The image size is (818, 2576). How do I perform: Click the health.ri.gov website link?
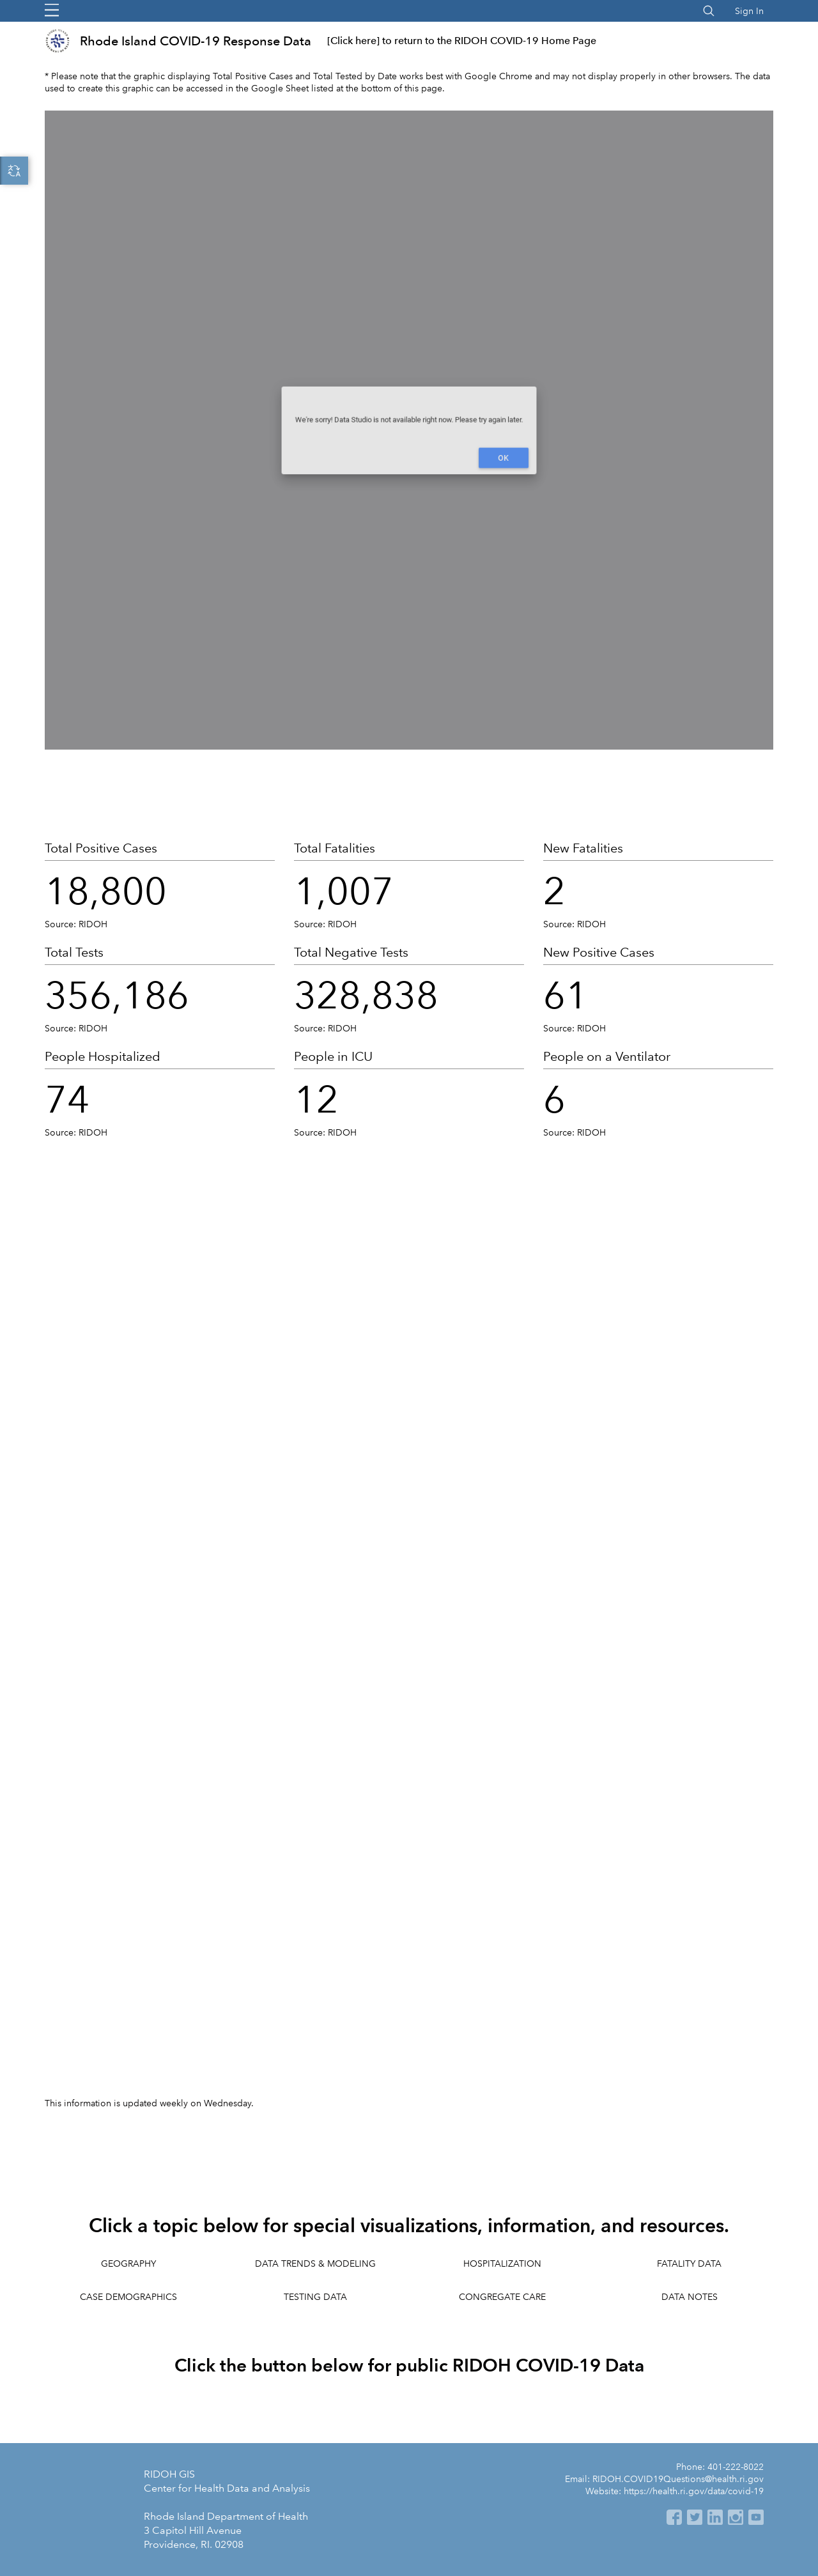(693, 2491)
